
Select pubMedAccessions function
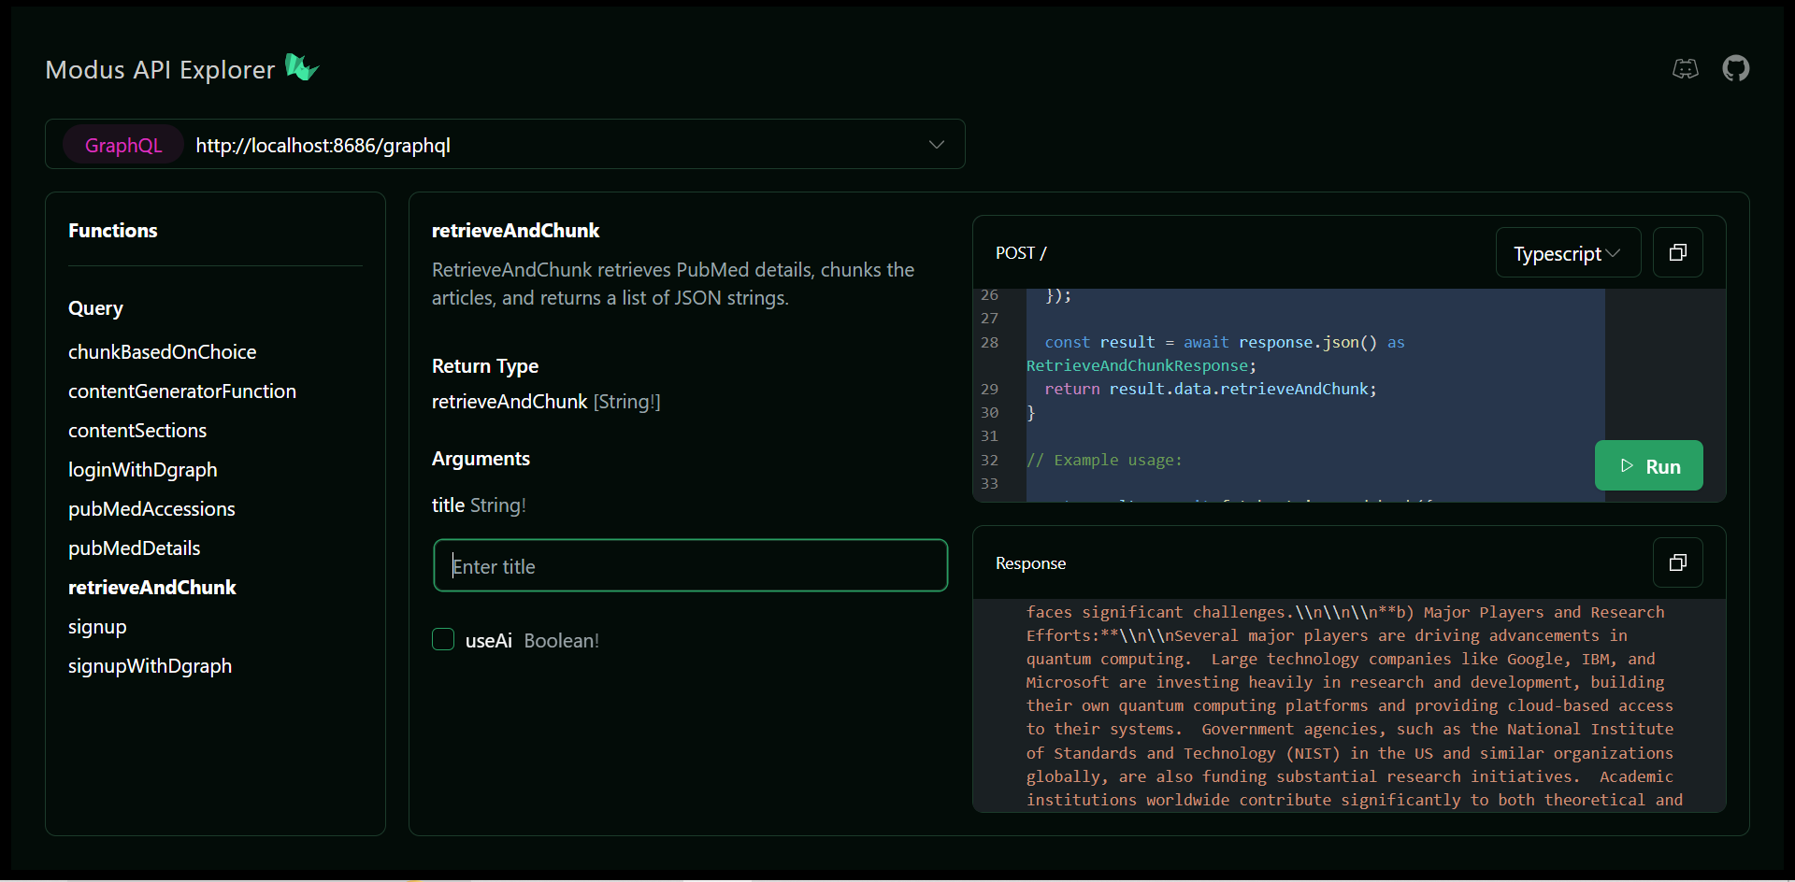[151, 509]
